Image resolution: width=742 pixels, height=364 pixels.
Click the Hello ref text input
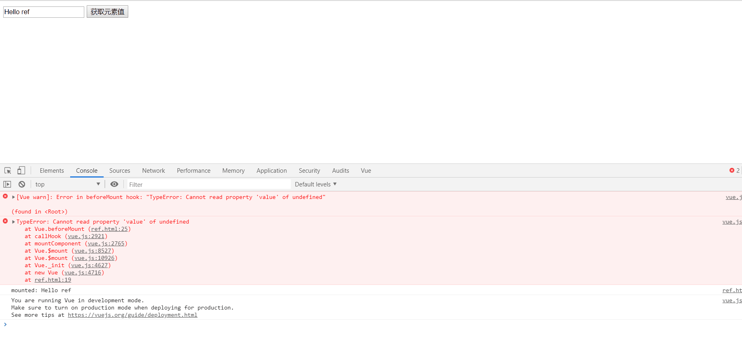pos(44,12)
